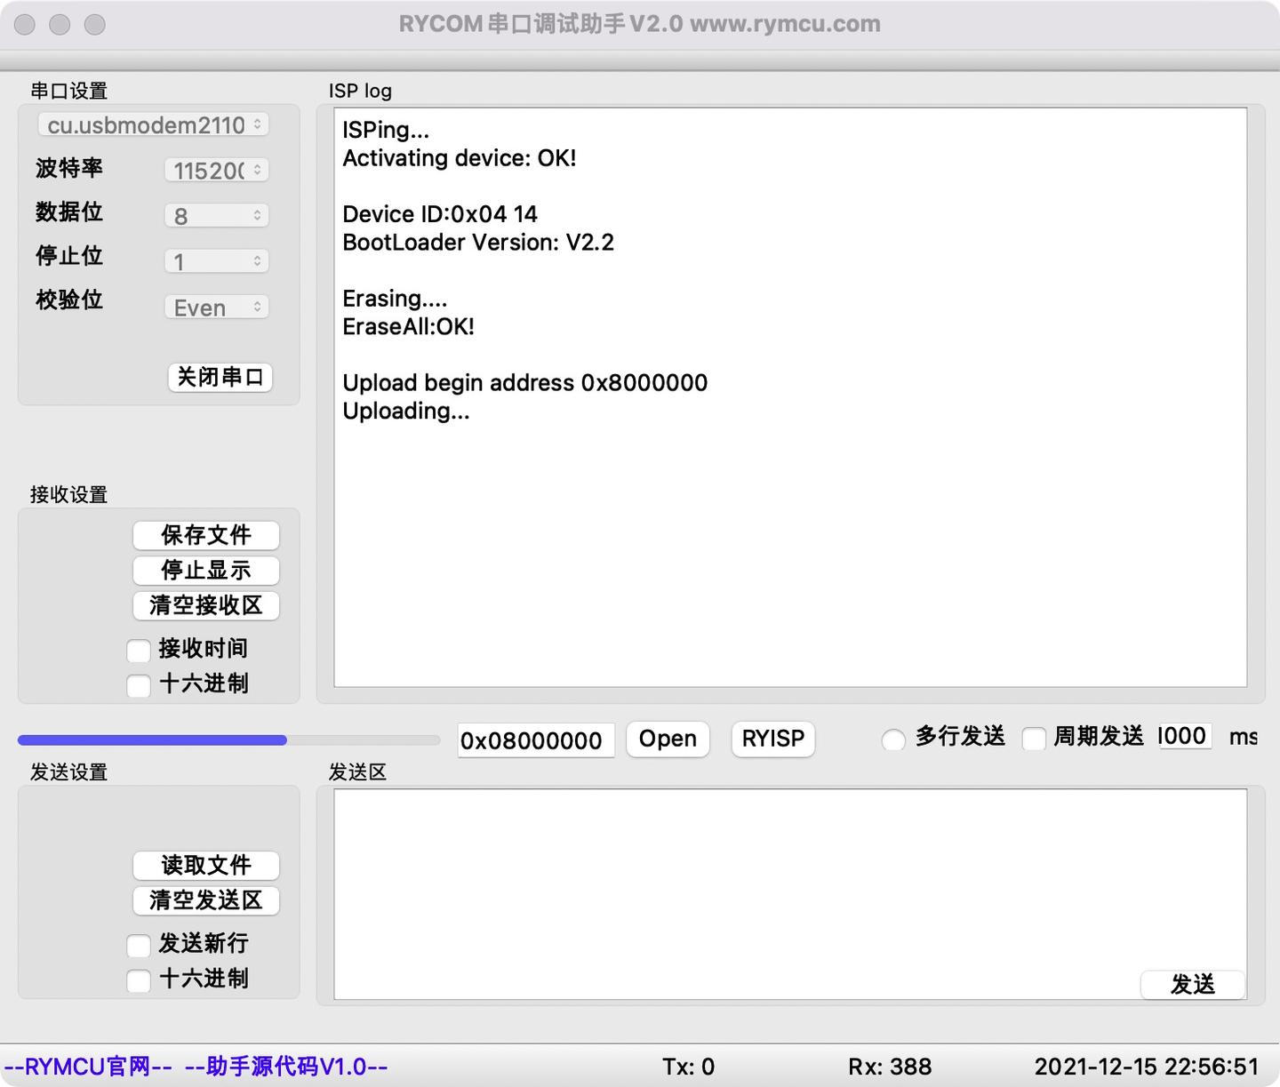Image resolution: width=1280 pixels, height=1087 pixels.
Task: Enable the 接收时间 timestamp checkbox
Action: tap(139, 650)
